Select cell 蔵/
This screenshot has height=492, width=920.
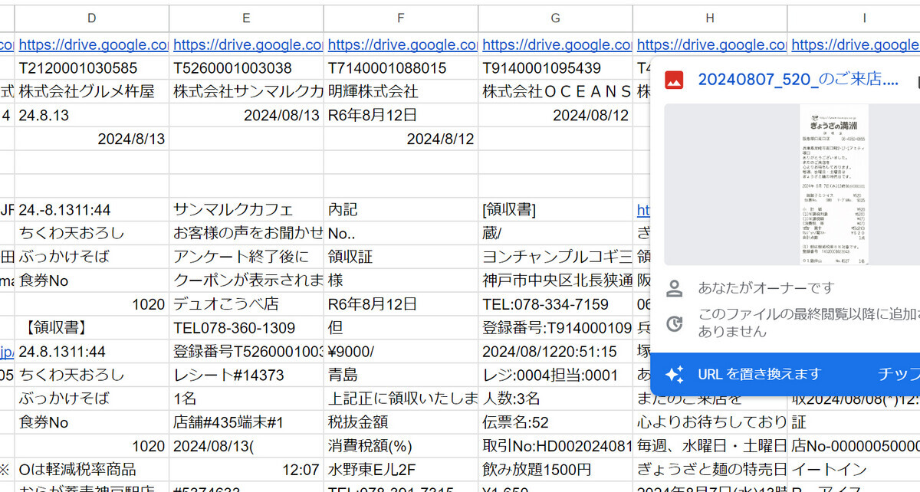coord(555,233)
